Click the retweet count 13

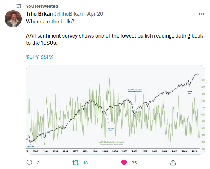(85, 163)
